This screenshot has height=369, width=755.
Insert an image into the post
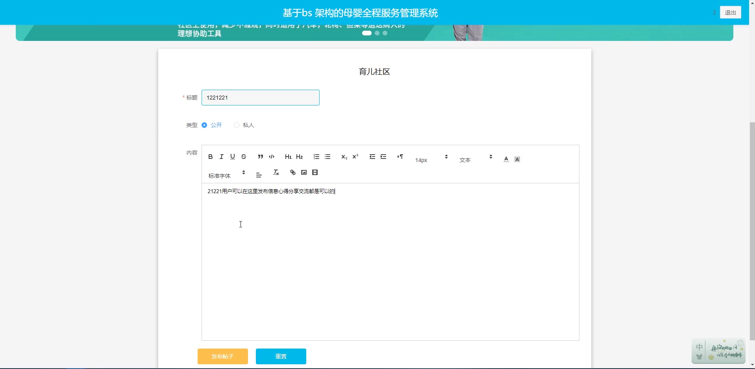(x=304, y=172)
